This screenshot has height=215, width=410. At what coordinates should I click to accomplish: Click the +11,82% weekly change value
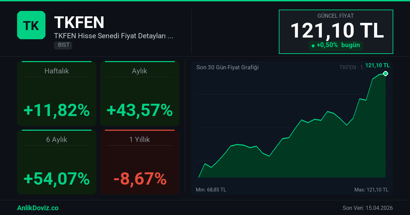click(57, 110)
